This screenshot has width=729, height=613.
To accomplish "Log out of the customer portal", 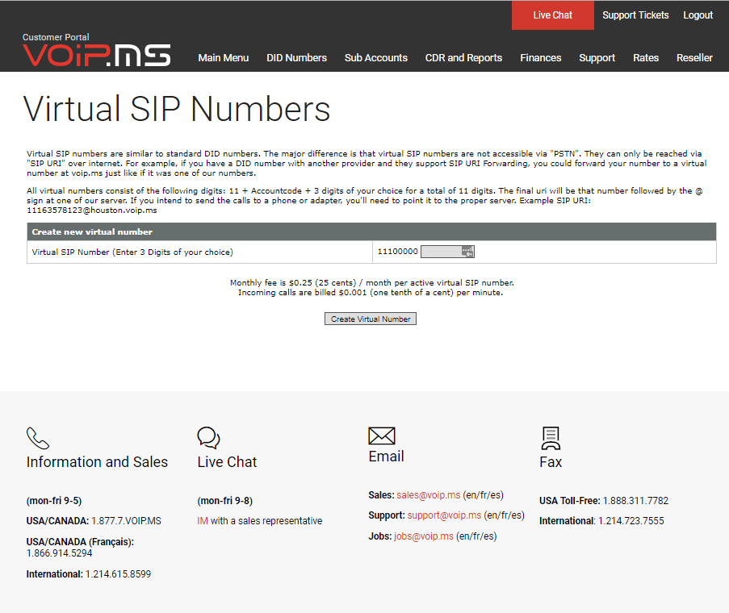I will 698,15.
